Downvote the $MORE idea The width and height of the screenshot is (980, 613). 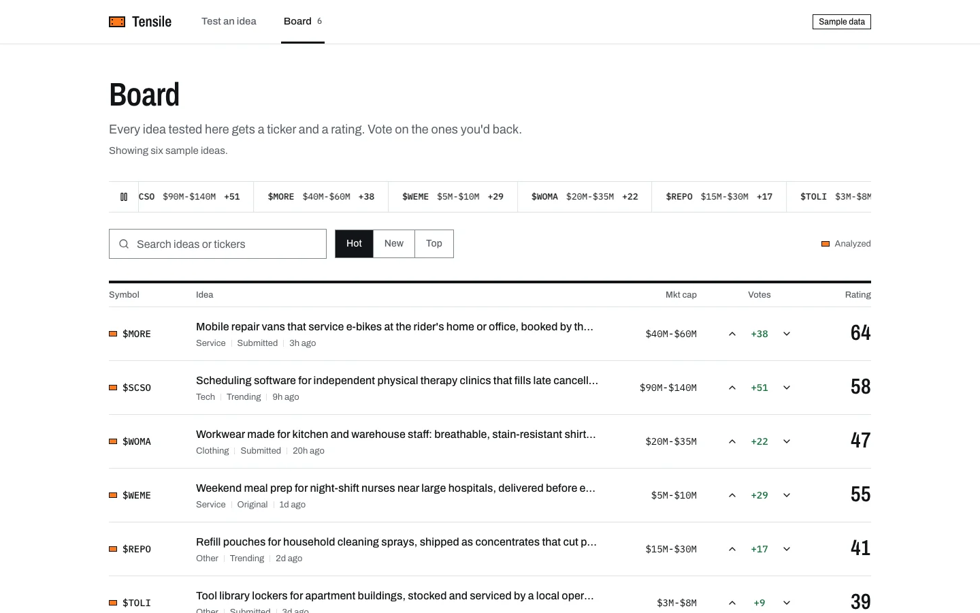coord(787,334)
